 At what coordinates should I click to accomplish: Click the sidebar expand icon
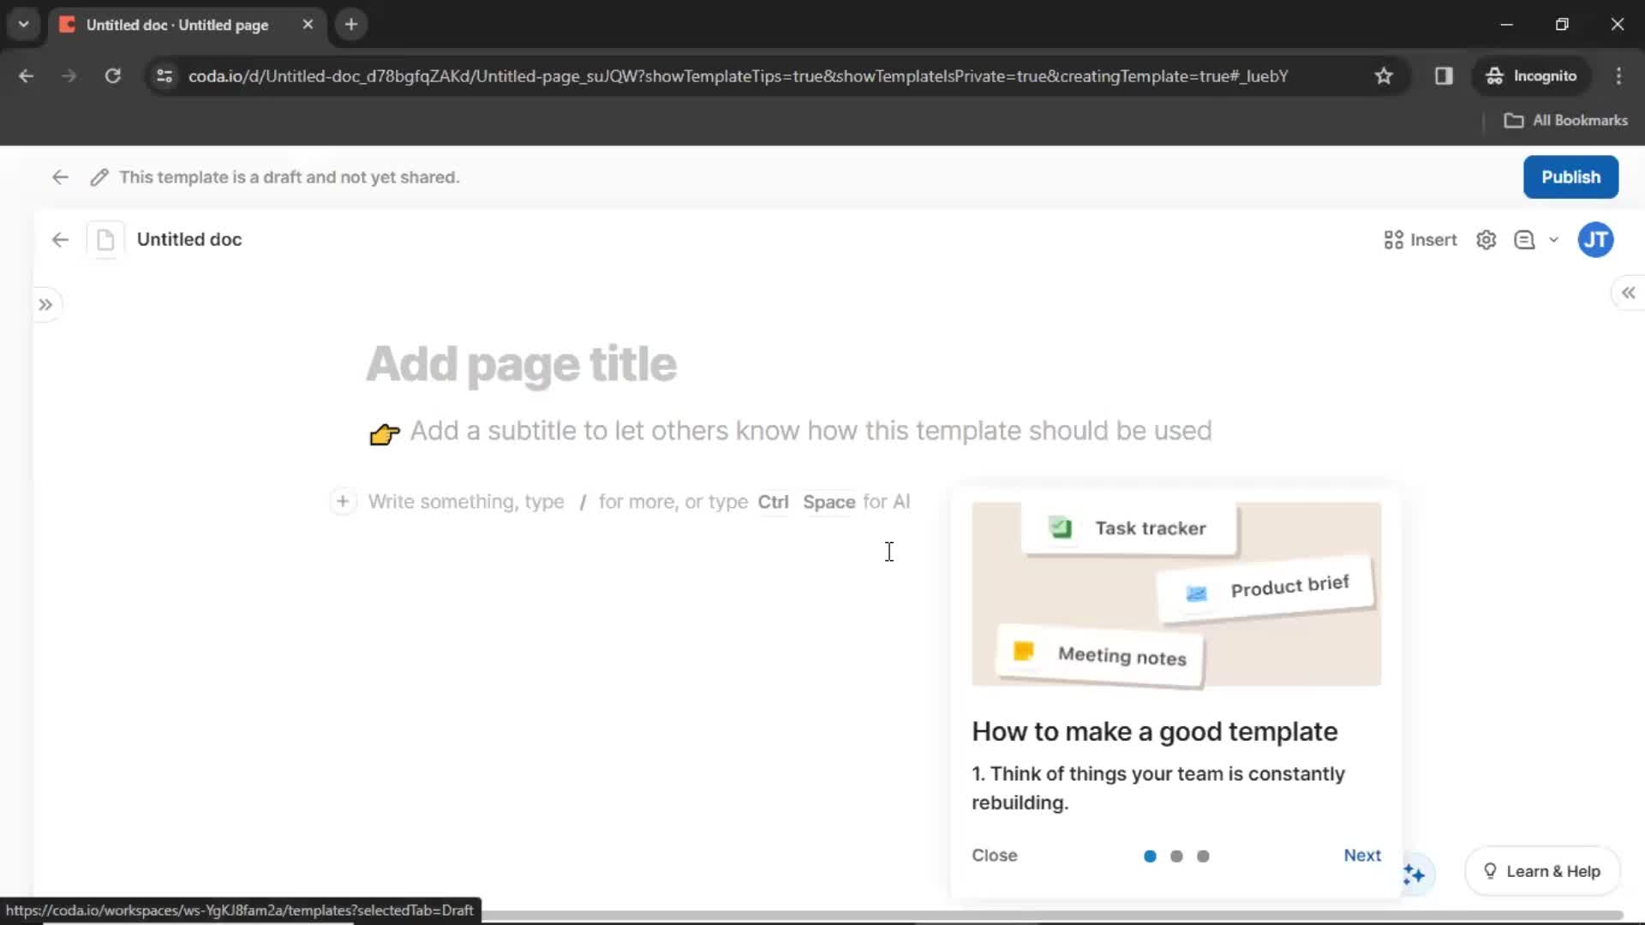point(46,304)
